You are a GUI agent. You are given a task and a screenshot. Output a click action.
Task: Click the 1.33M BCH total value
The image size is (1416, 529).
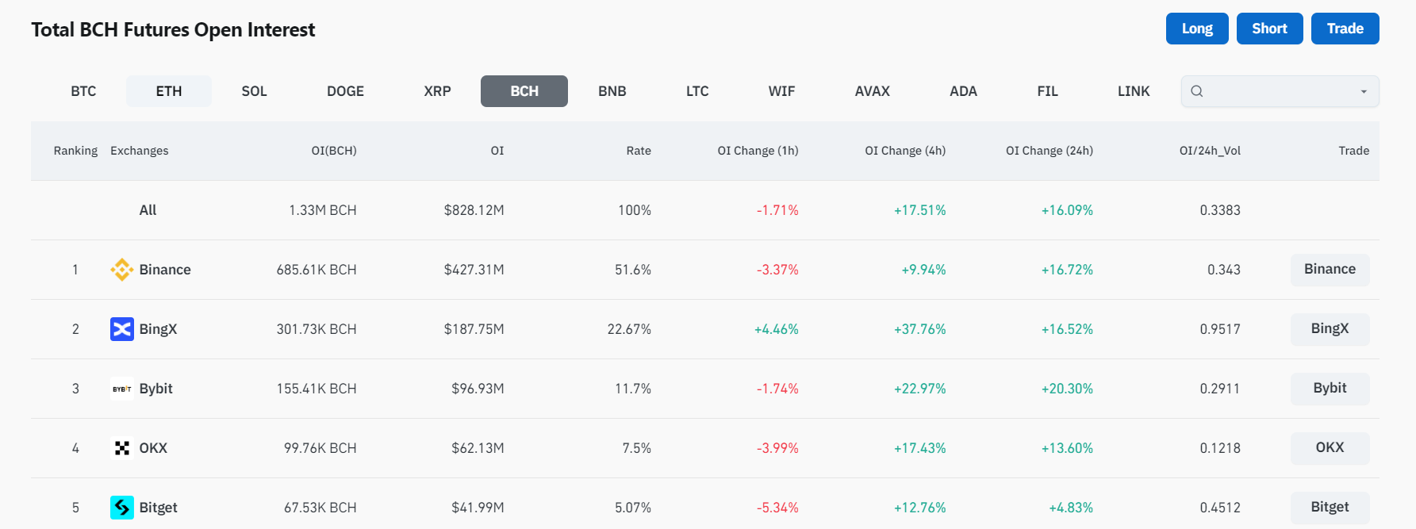[323, 210]
